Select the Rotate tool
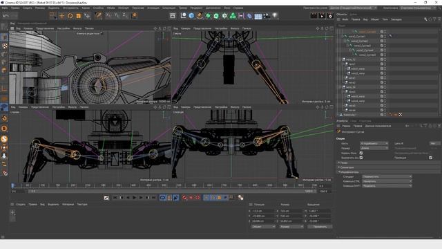 pyautogui.click(x=70, y=16)
